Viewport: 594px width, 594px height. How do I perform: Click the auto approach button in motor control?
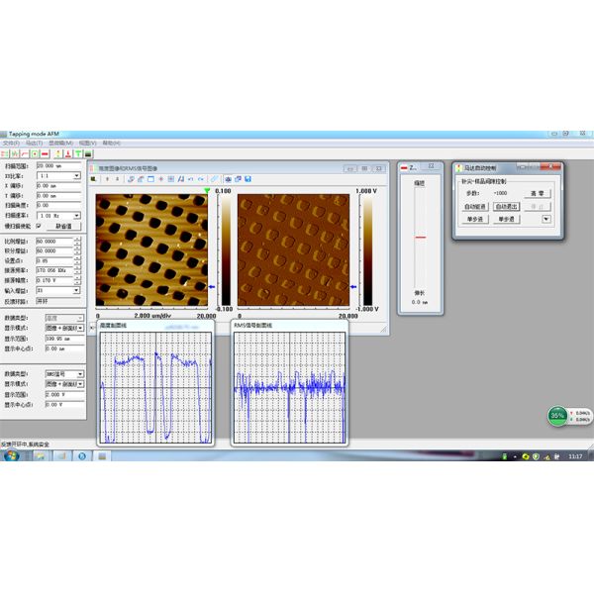476,206
